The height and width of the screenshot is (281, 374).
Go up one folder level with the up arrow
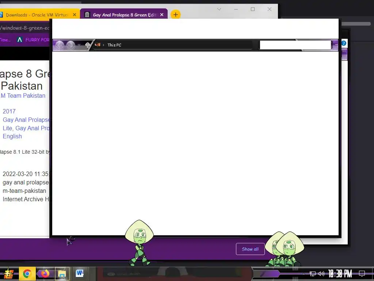point(88,45)
